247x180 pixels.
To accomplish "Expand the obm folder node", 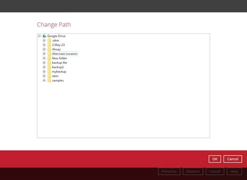I will click(44, 76).
